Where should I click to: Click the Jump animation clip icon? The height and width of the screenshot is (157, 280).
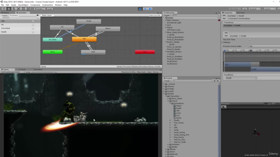pyautogui.click(x=175, y=113)
